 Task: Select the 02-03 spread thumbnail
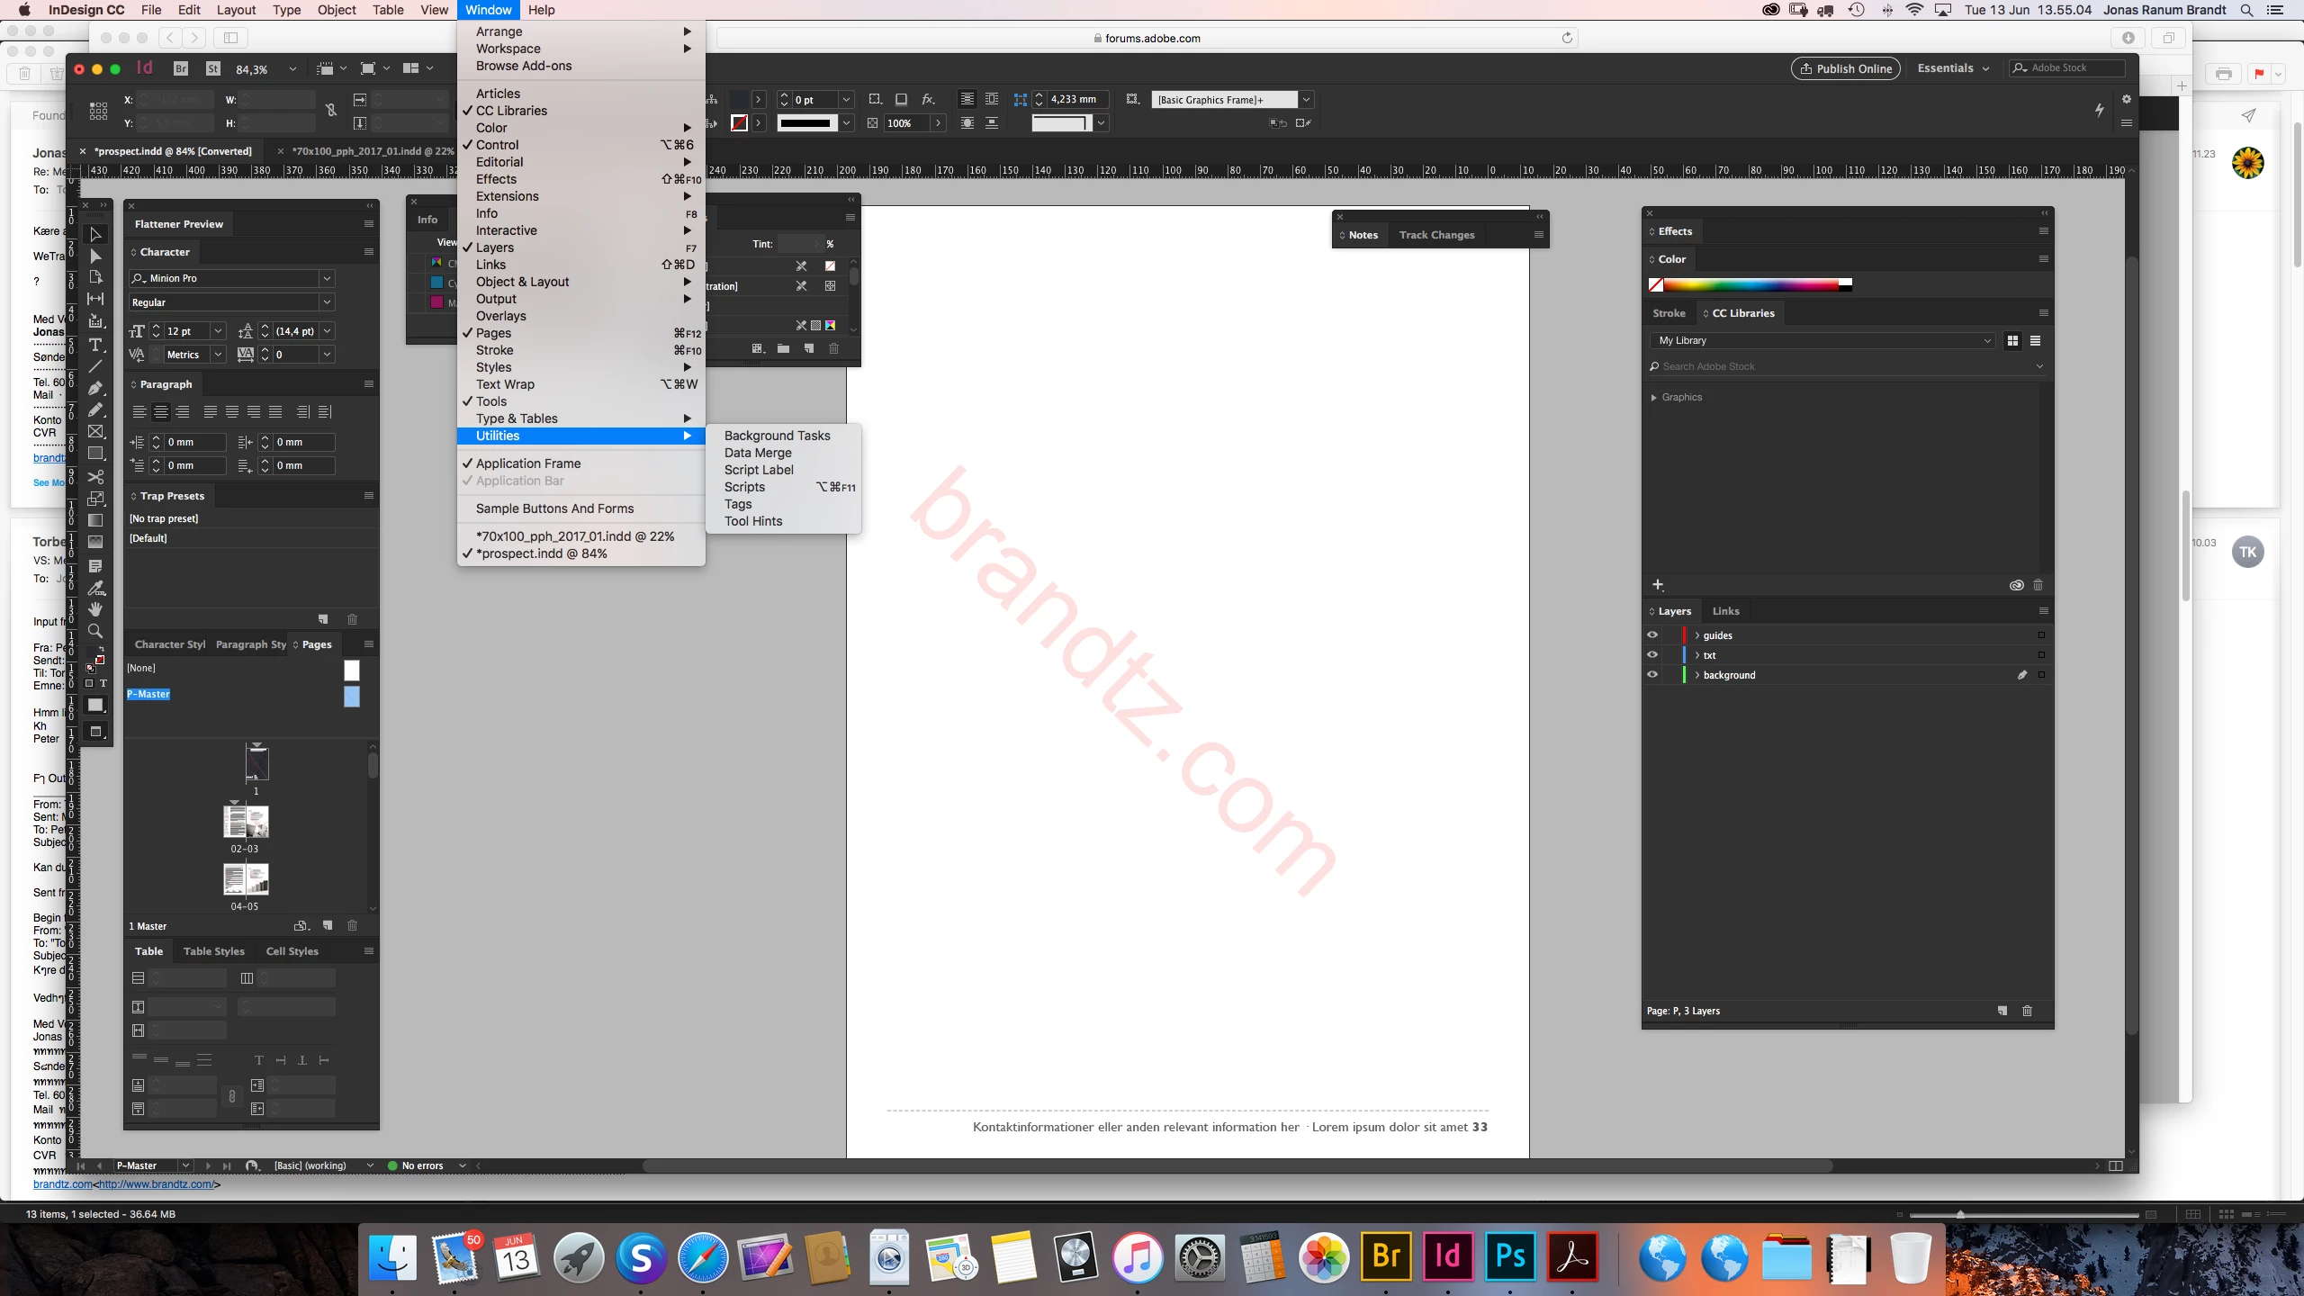(x=245, y=822)
